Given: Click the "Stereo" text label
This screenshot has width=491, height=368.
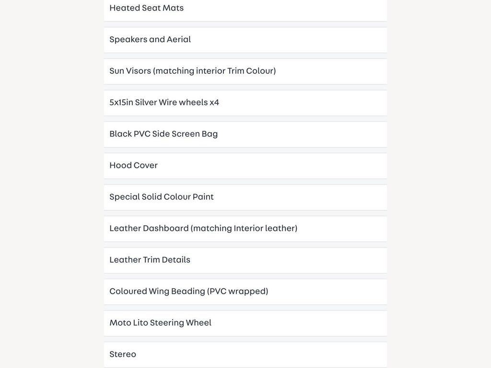Looking at the screenshot, I should coord(123,354).
